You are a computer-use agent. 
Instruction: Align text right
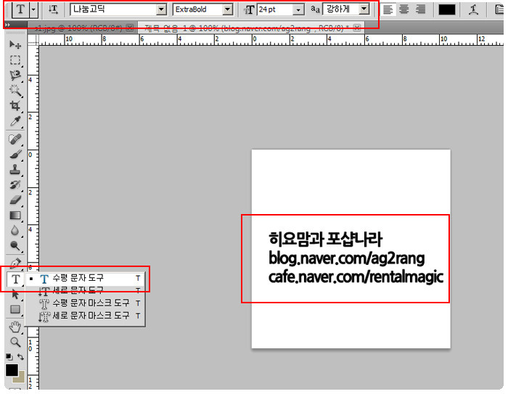click(x=420, y=9)
